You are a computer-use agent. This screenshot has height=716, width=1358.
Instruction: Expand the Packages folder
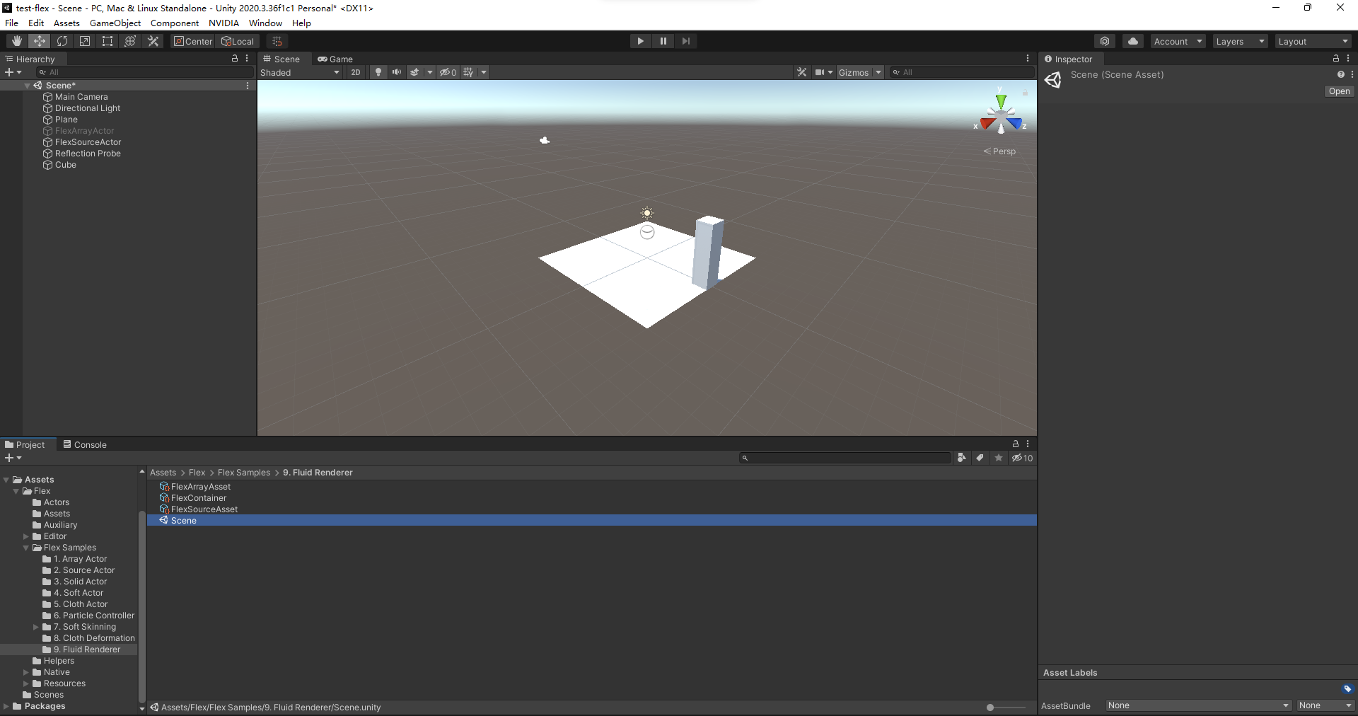[x=6, y=706]
